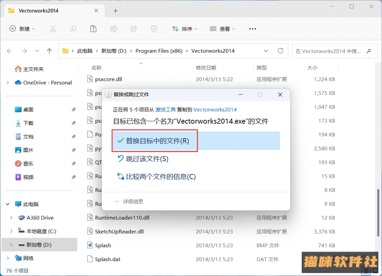Screen dimensions: 382x276
Task: Click the SketchUpReader.dll file icon
Action: click(90, 231)
